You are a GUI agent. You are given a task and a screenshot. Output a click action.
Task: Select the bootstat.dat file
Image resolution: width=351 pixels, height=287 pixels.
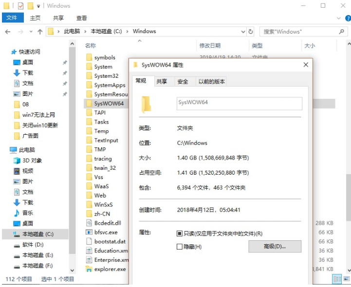point(110,241)
